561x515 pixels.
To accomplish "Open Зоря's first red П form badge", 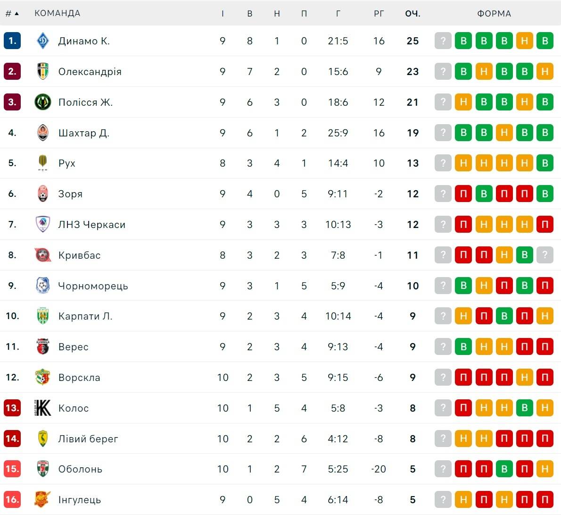I will tap(463, 194).
